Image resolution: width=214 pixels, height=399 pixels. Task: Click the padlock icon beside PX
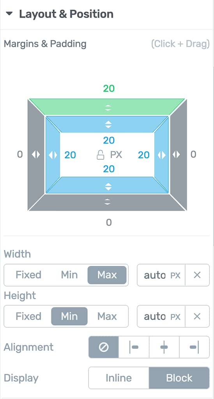tap(101, 155)
